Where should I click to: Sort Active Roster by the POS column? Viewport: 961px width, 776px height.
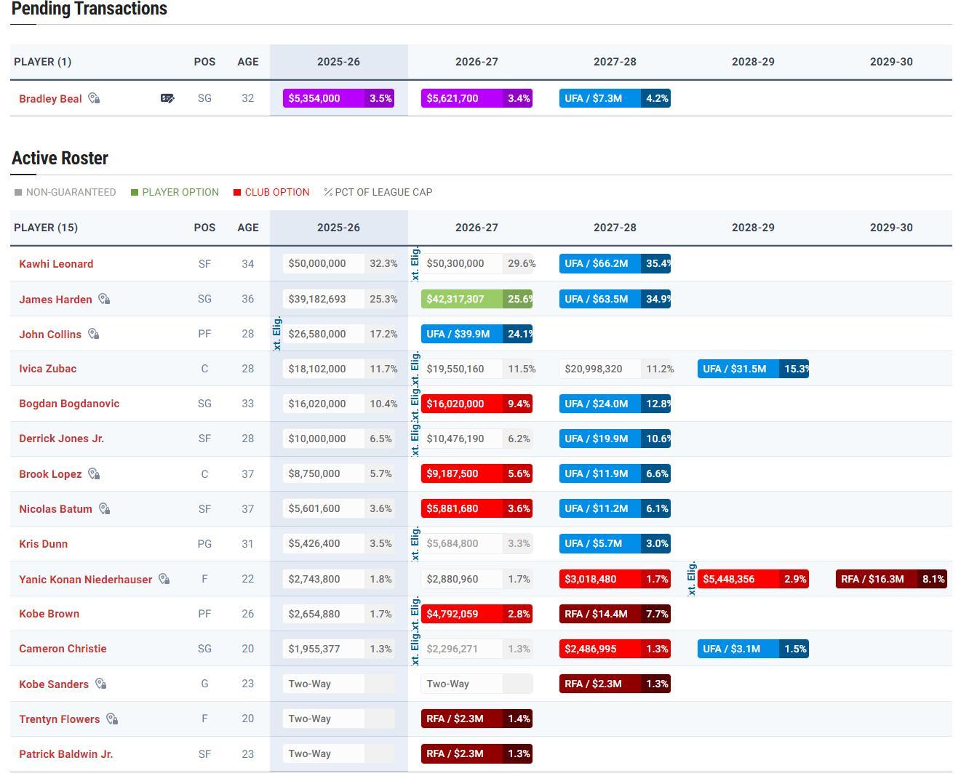click(204, 228)
